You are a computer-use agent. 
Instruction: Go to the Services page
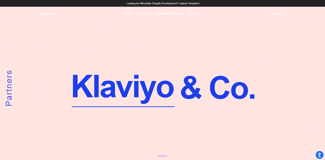click(143, 13)
